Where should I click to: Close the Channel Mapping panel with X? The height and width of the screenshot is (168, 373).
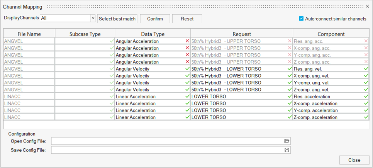click(x=368, y=7)
